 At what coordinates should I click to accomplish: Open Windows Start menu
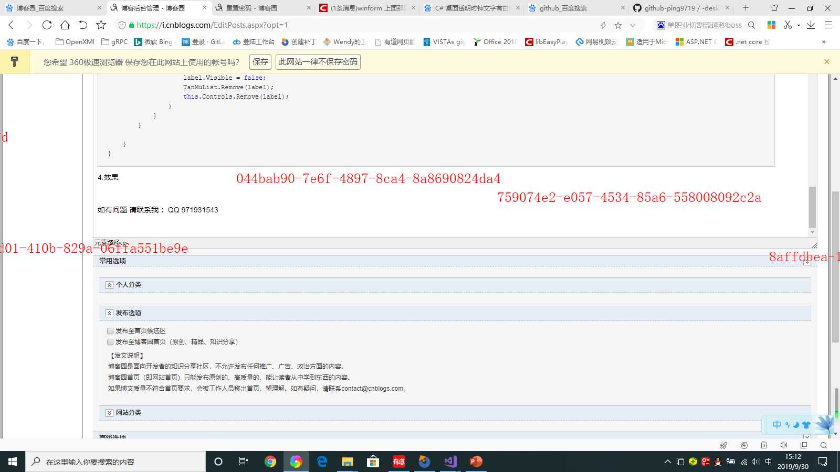click(x=13, y=462)
